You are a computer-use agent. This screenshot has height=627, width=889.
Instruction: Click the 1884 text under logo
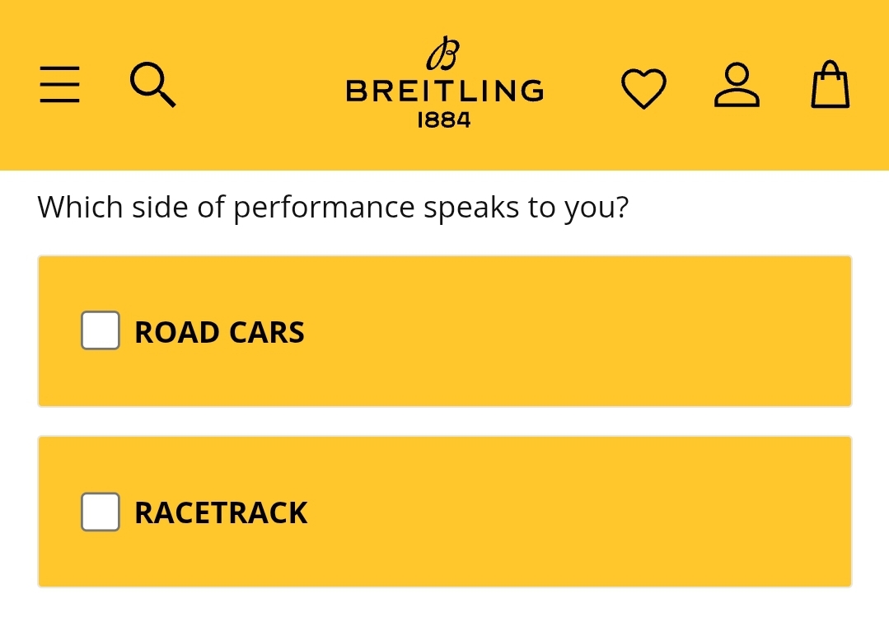[x=444, y=120]
